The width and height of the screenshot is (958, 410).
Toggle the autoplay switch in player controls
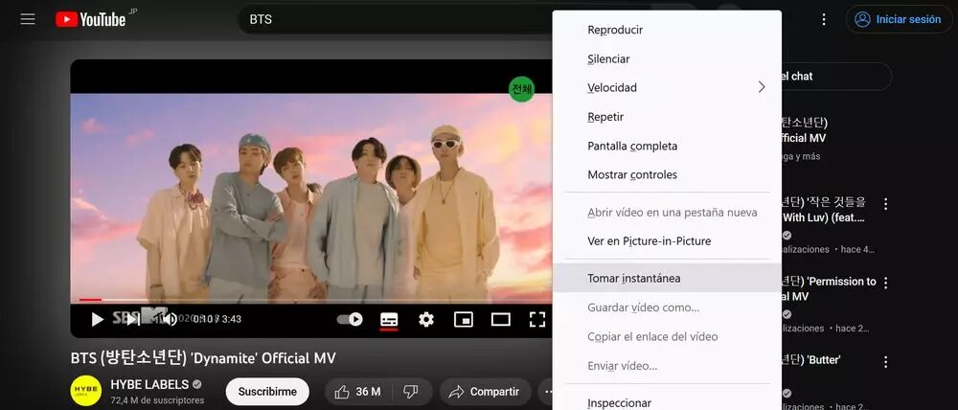(351, 319)
